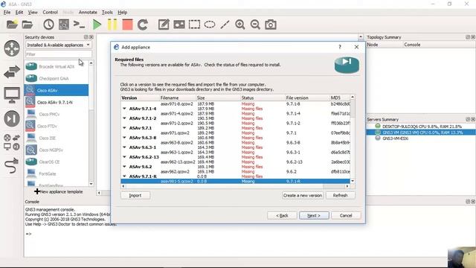The image size is (476, 268).
Task: Collapse ASAv 9.6.3-1 version row
Action: point(124,147)
